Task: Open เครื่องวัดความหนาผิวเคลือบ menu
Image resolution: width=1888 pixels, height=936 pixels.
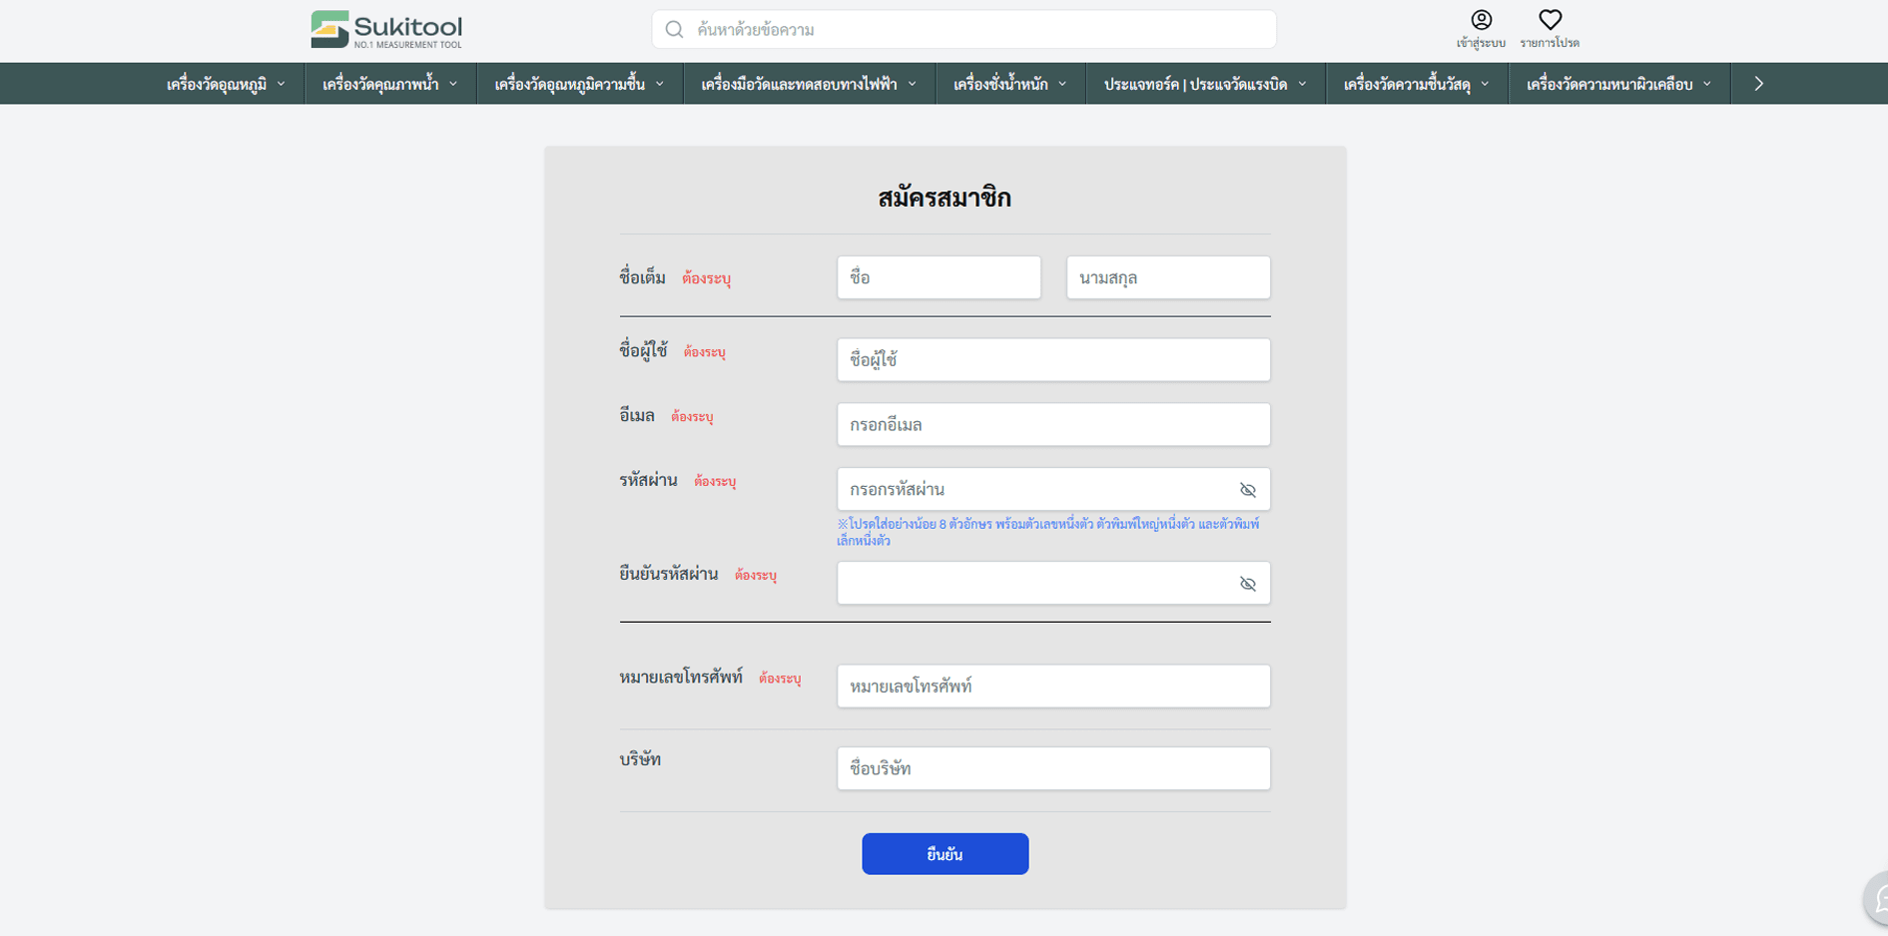Action: [x=1618, y=84]
